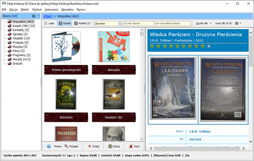Open the Widok menu
The image size is (254, 161).
(25, 10)
